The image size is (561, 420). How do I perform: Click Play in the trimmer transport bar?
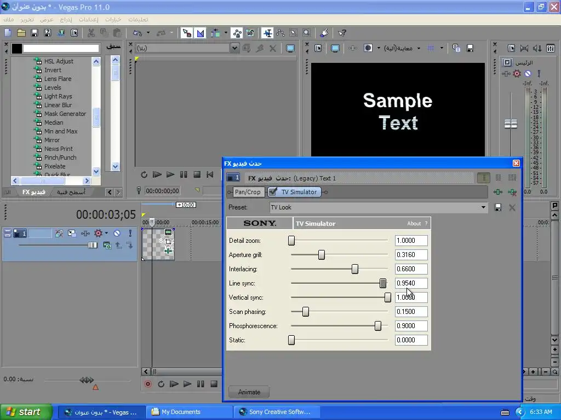click(x=170, y=174)
